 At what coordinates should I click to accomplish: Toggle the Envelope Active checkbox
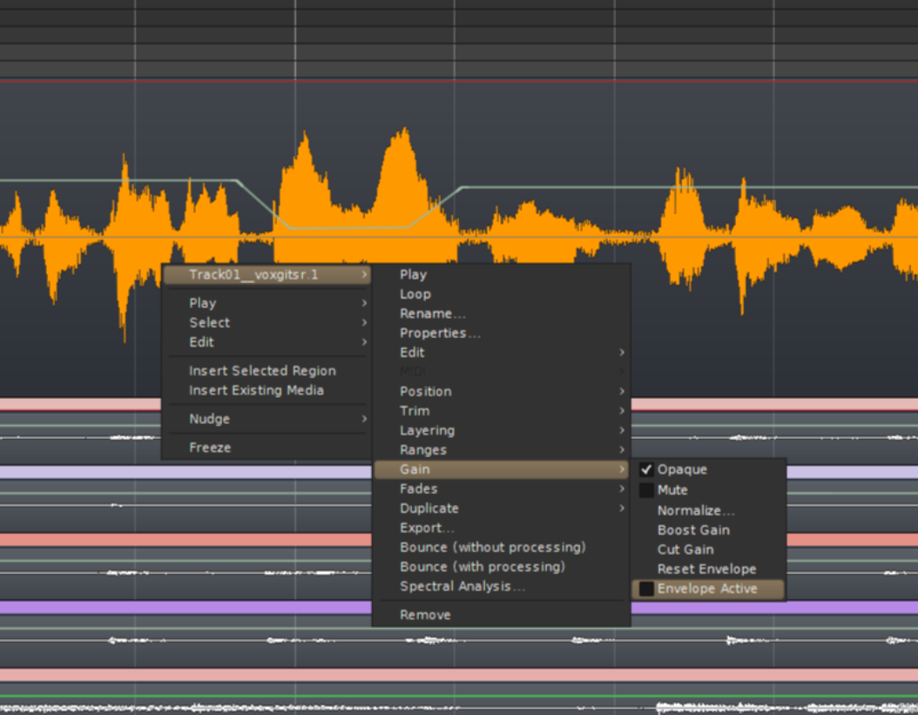pyautogui.click(x=646, y=589)
